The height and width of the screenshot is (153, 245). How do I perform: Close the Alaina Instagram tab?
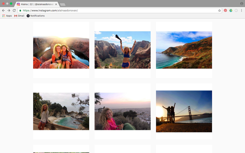(56, 4)
